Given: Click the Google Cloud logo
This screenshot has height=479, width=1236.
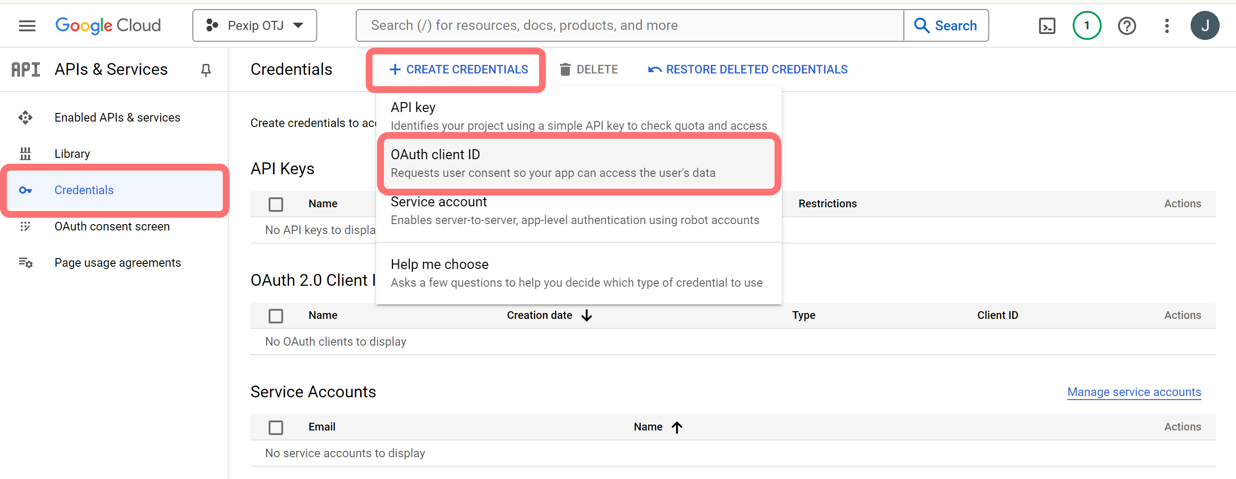Looking at the screenshot, I should [108, 25].
